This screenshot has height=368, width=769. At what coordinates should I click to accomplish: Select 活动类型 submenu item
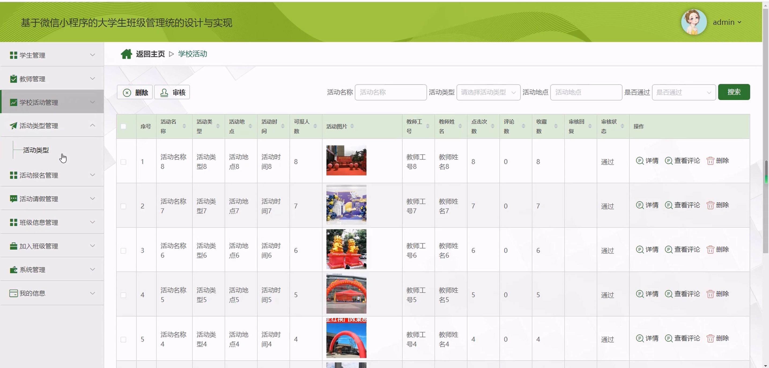(36, 150)
